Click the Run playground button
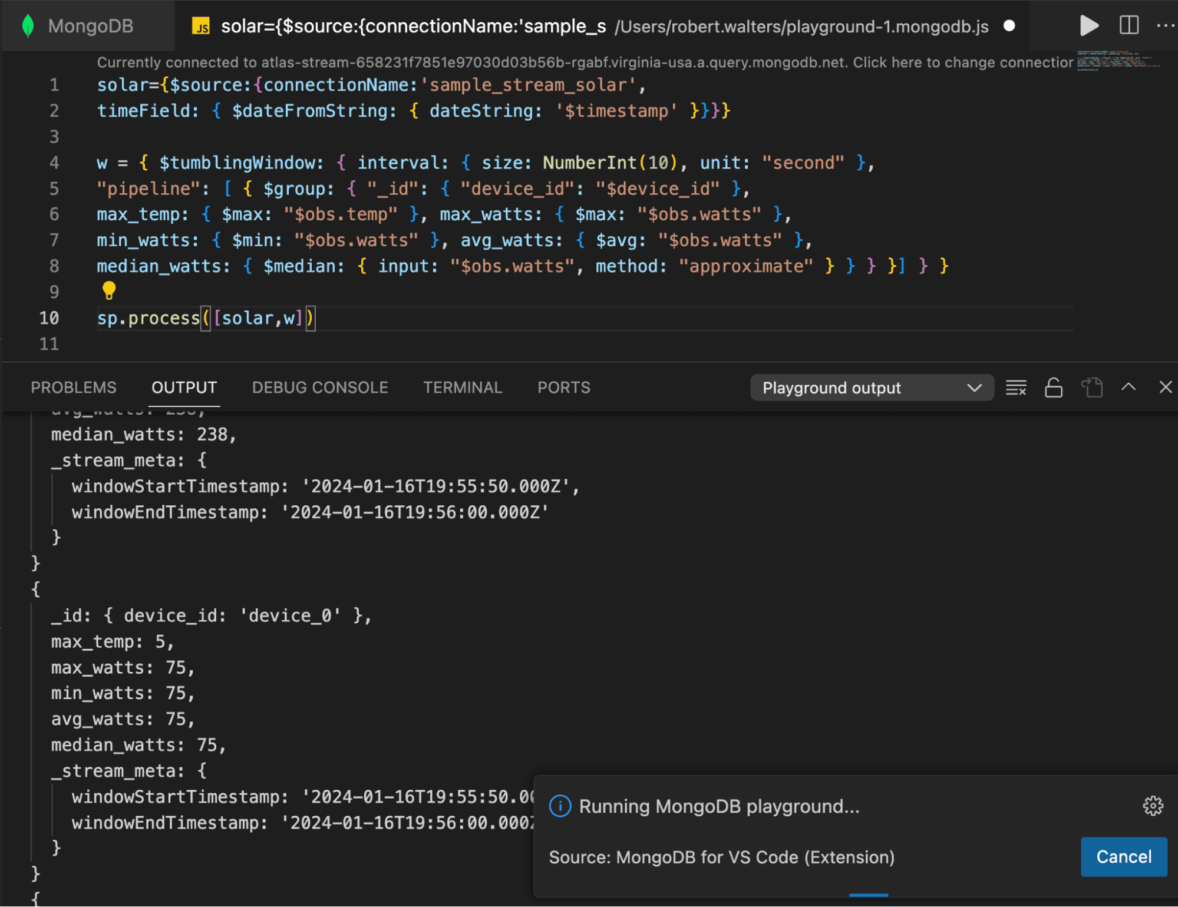The height and width of the screenshot is (907, 1178). 1090,26
